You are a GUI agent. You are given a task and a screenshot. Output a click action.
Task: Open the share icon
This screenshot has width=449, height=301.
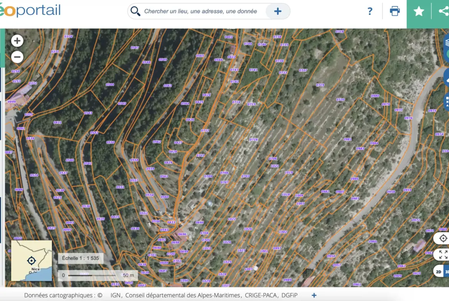coord(443,12)
